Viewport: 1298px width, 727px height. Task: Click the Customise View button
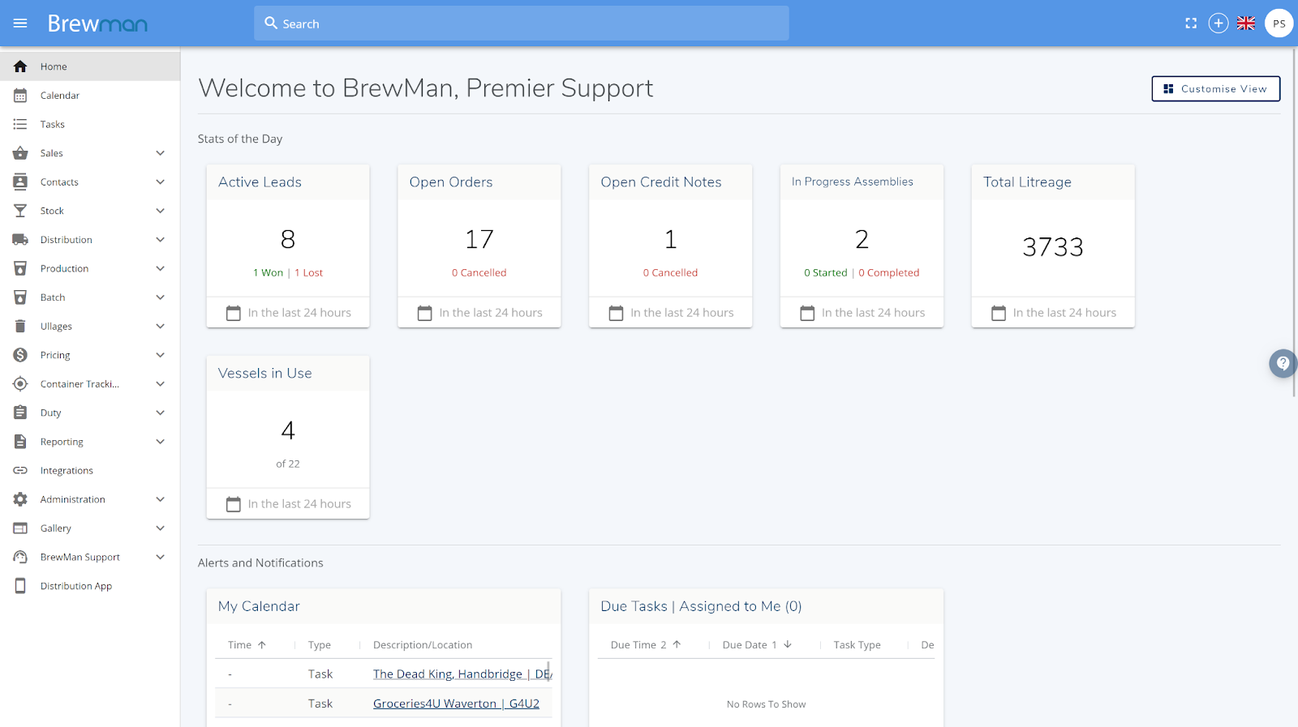click(x=1215, y=89)
